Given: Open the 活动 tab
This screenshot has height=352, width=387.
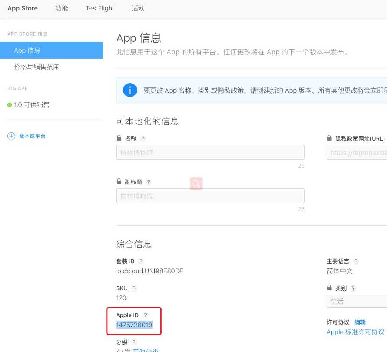Looking at the screenshot, I should tap(138, 8).
